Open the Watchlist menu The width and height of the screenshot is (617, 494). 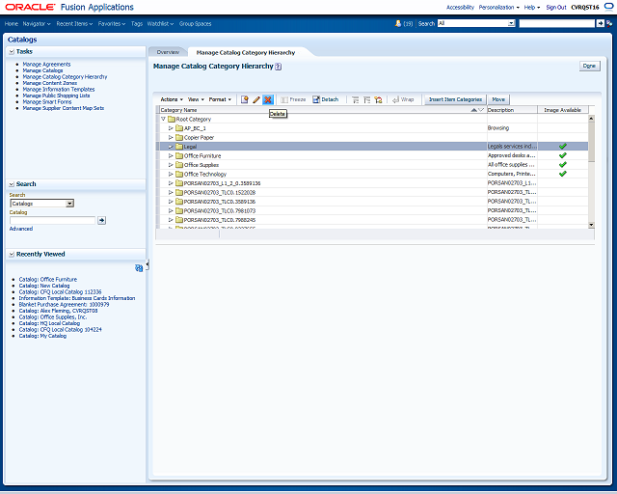(x=161, y=23)
